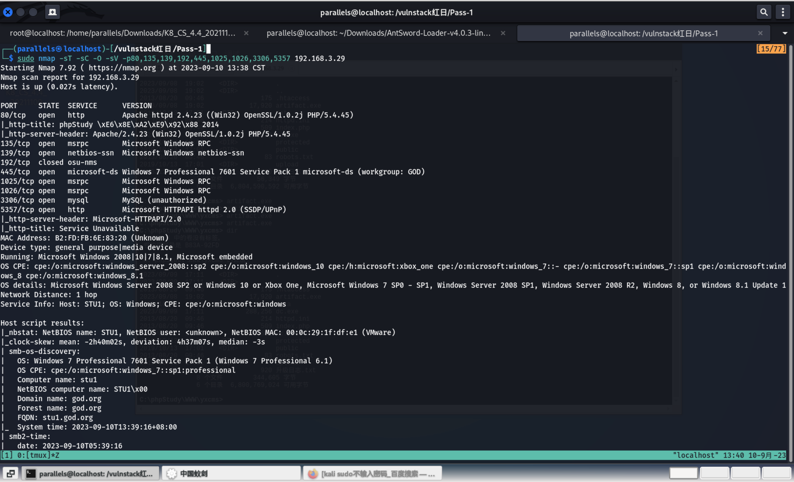This screenshot has height=482, width=794.
Task: Click the nbstat NetBIOS name line
Action: (198, 332)
